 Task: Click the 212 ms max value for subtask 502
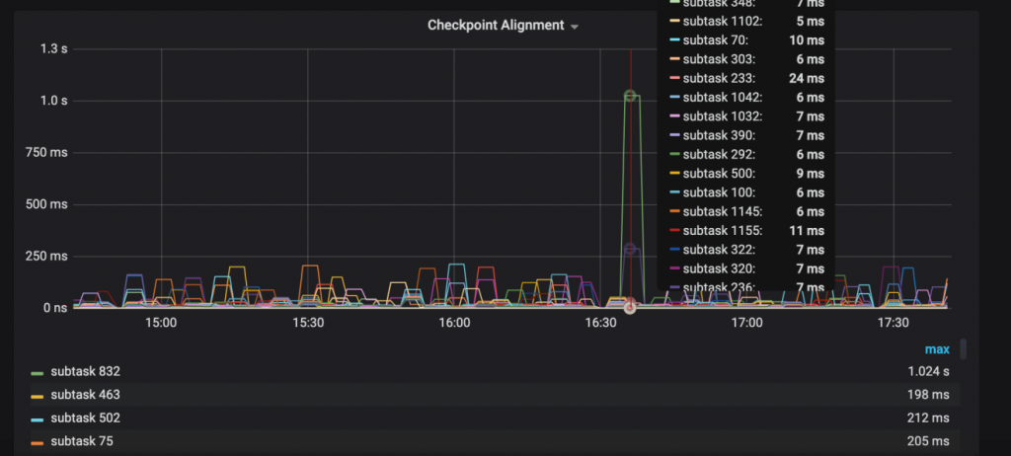[928, 418]
